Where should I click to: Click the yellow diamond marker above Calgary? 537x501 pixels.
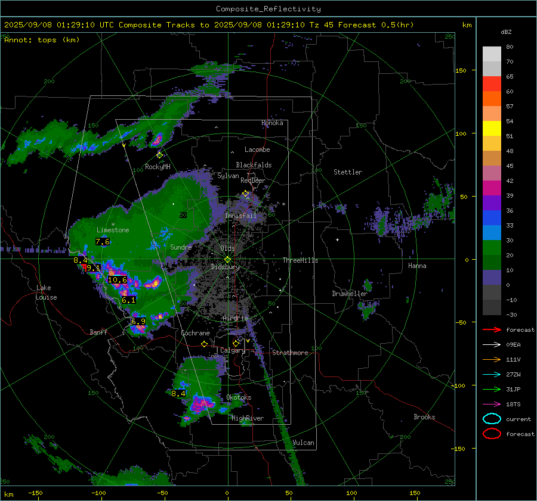coord(236,343)
